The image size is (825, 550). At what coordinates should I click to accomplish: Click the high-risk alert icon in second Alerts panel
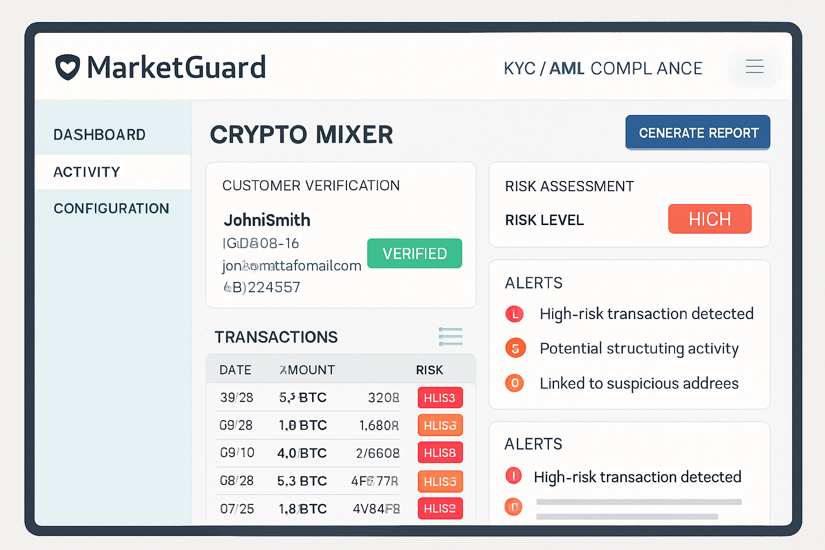[513, 476]
